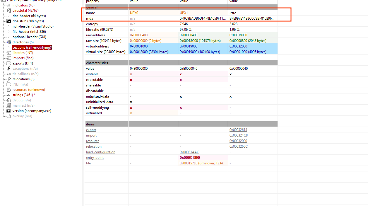Image resolution: width=368 pixels, height=206 pixels.
Task: Click the indicators bar-chart icon
Action: pos(9,5)
